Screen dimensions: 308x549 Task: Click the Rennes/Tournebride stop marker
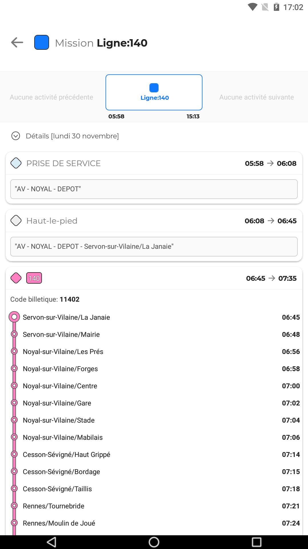[14, 506]
